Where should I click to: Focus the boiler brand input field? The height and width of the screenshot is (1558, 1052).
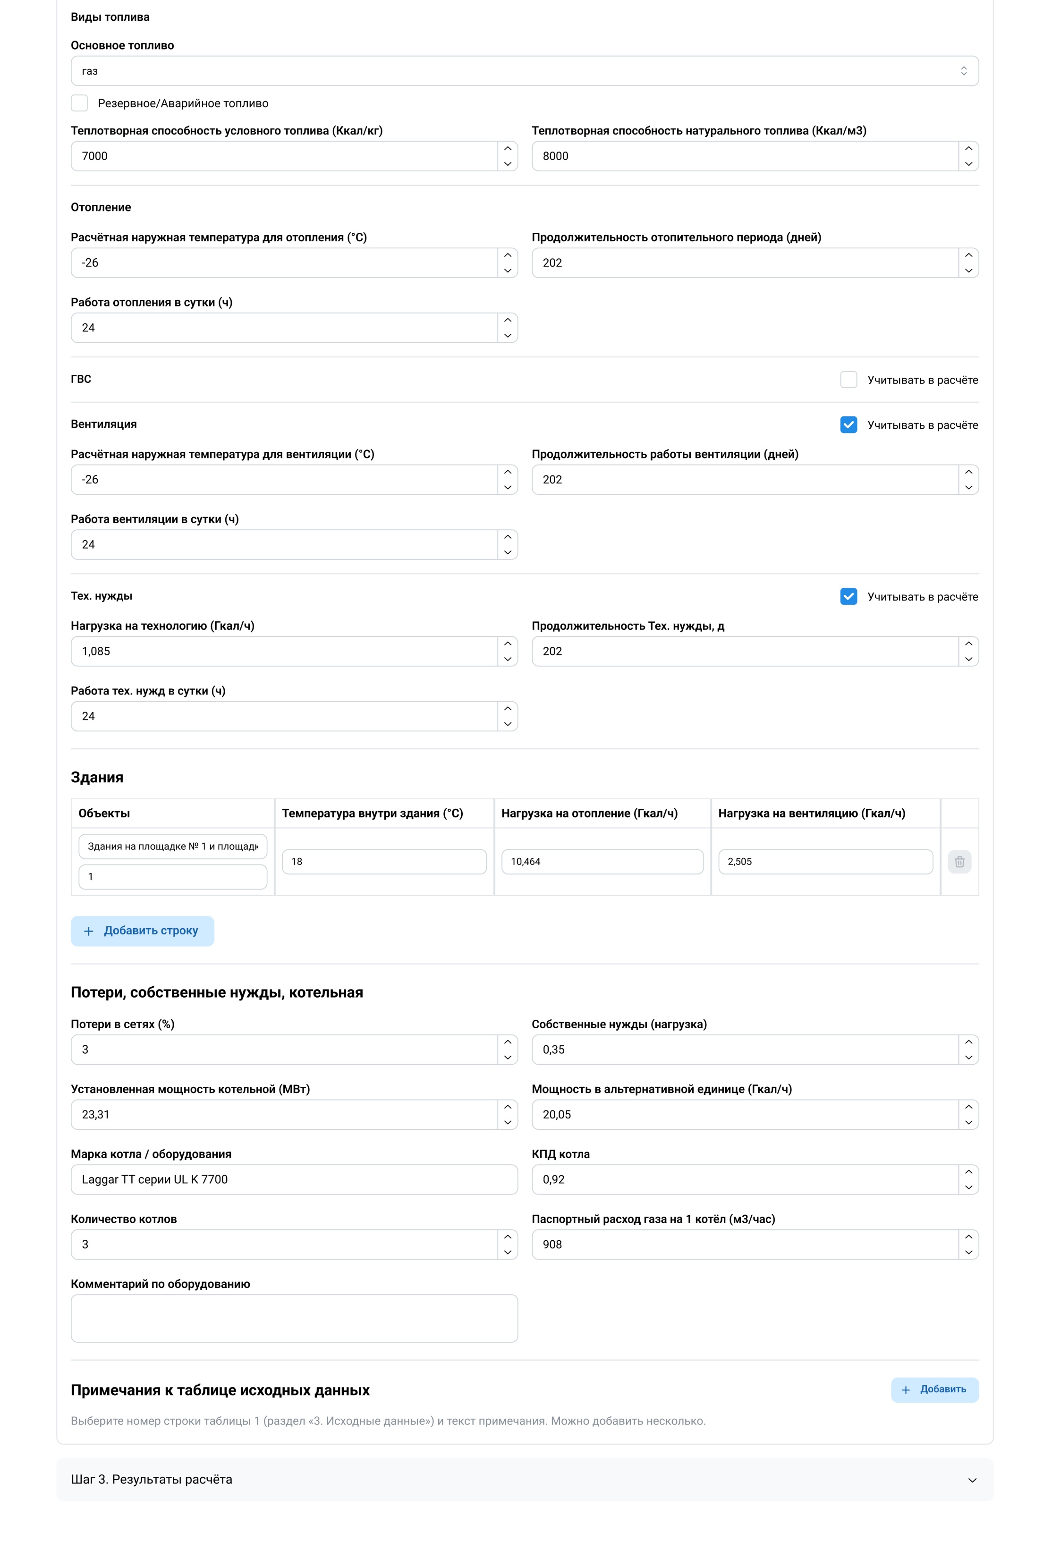[x=294, y=1179]
